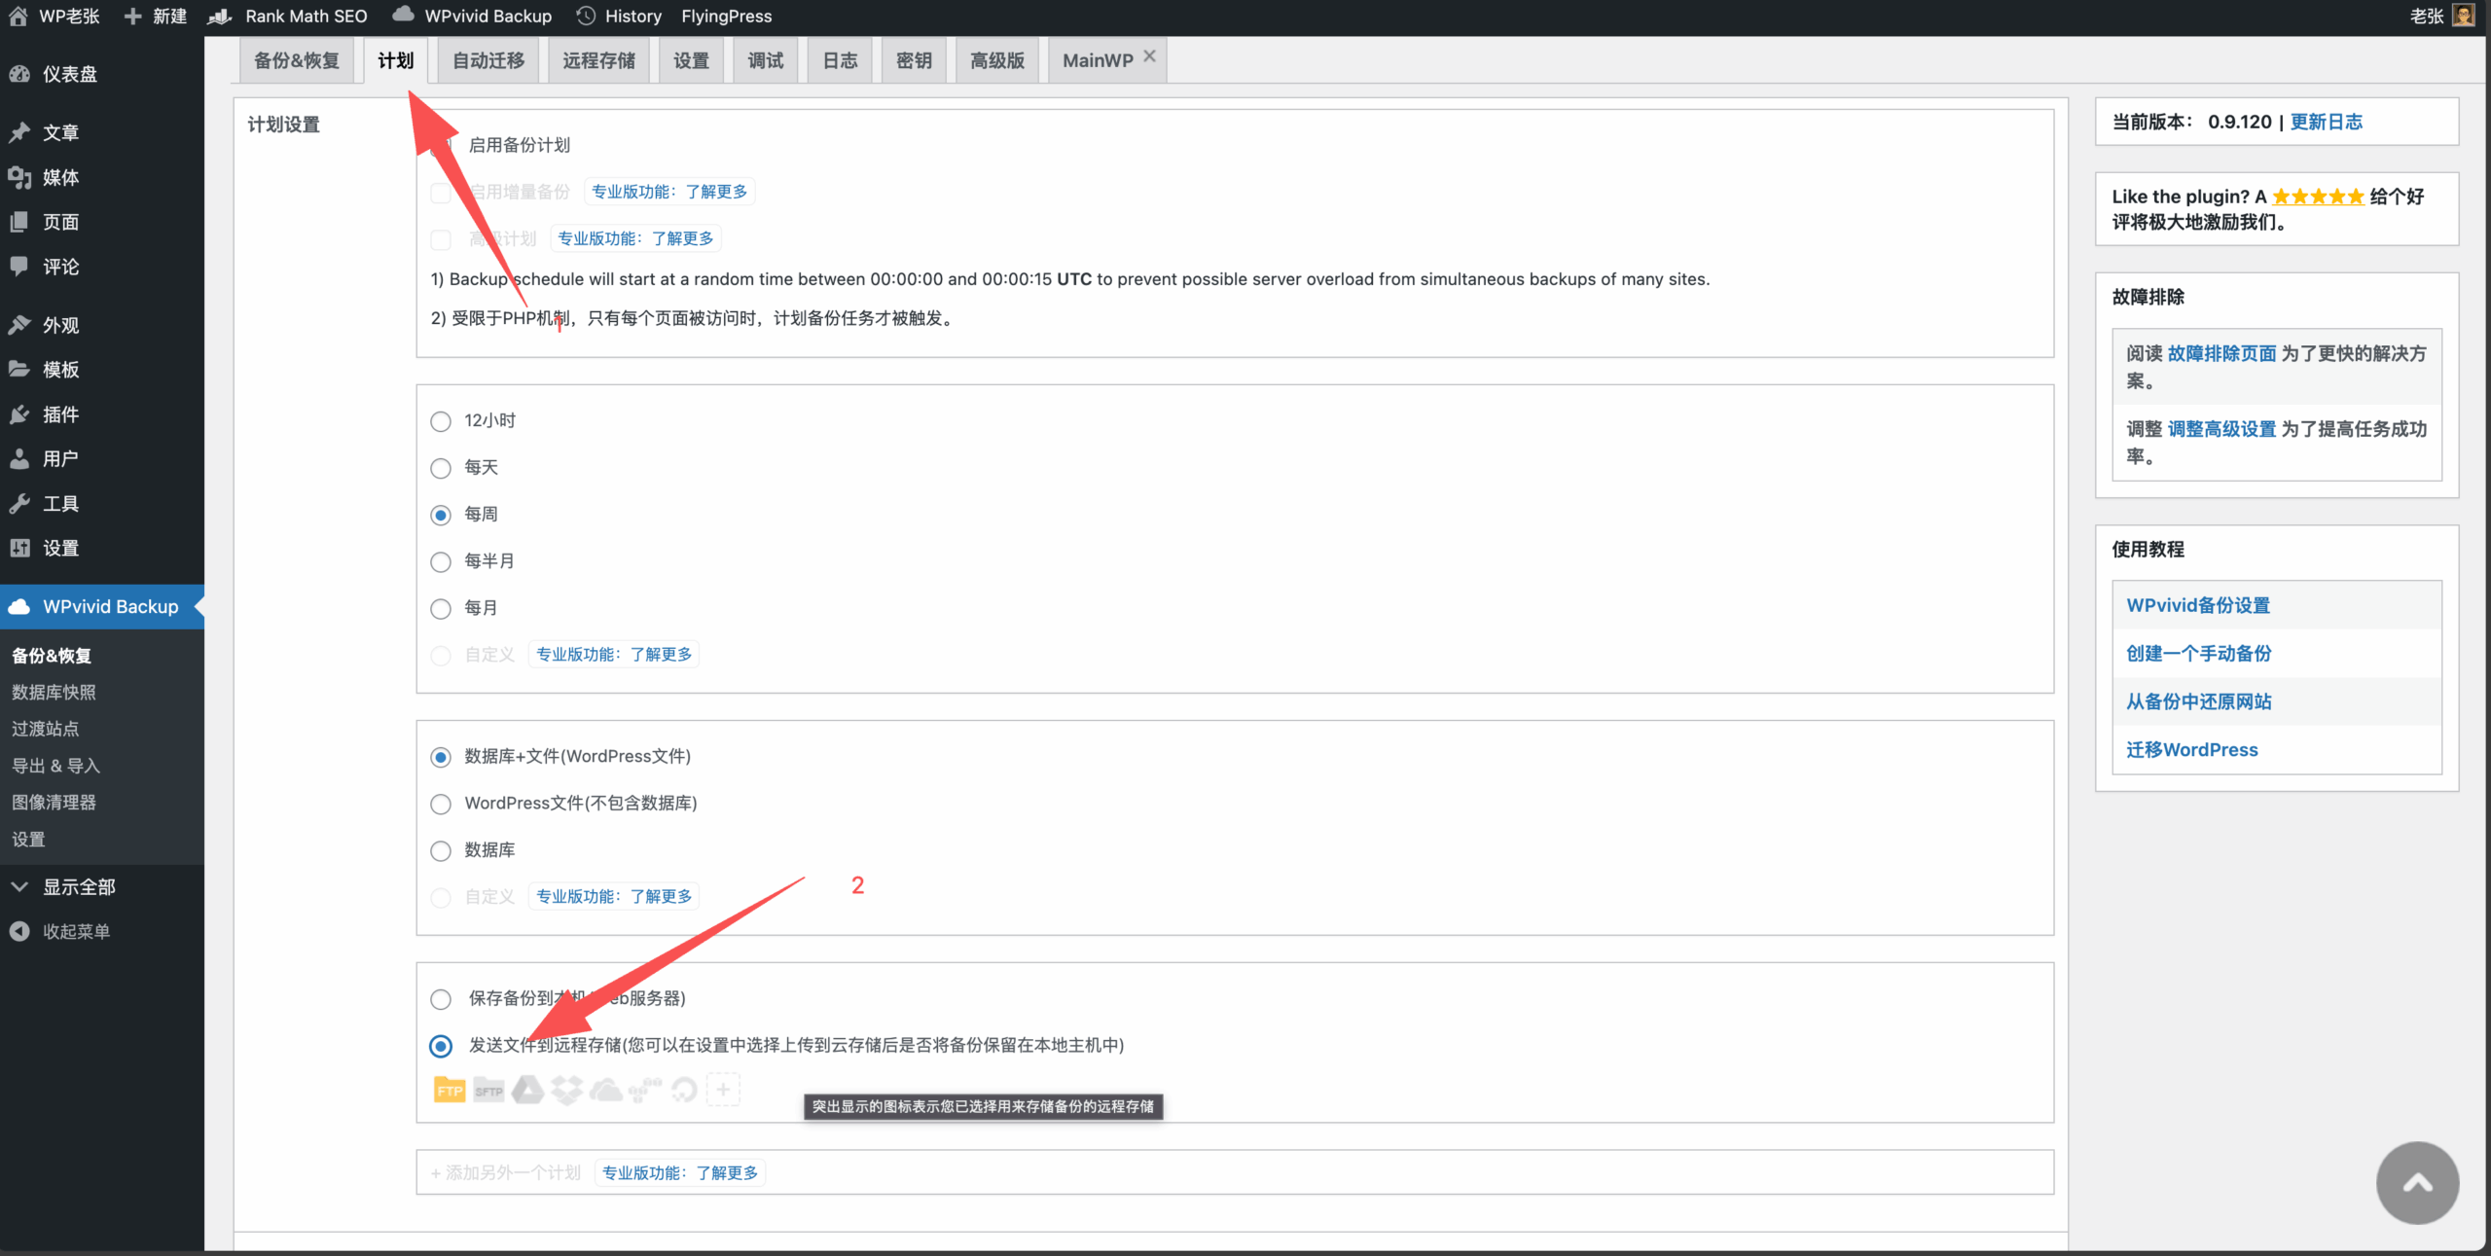
Task: Open the 更新日志 link
Action: (2326, 122)
